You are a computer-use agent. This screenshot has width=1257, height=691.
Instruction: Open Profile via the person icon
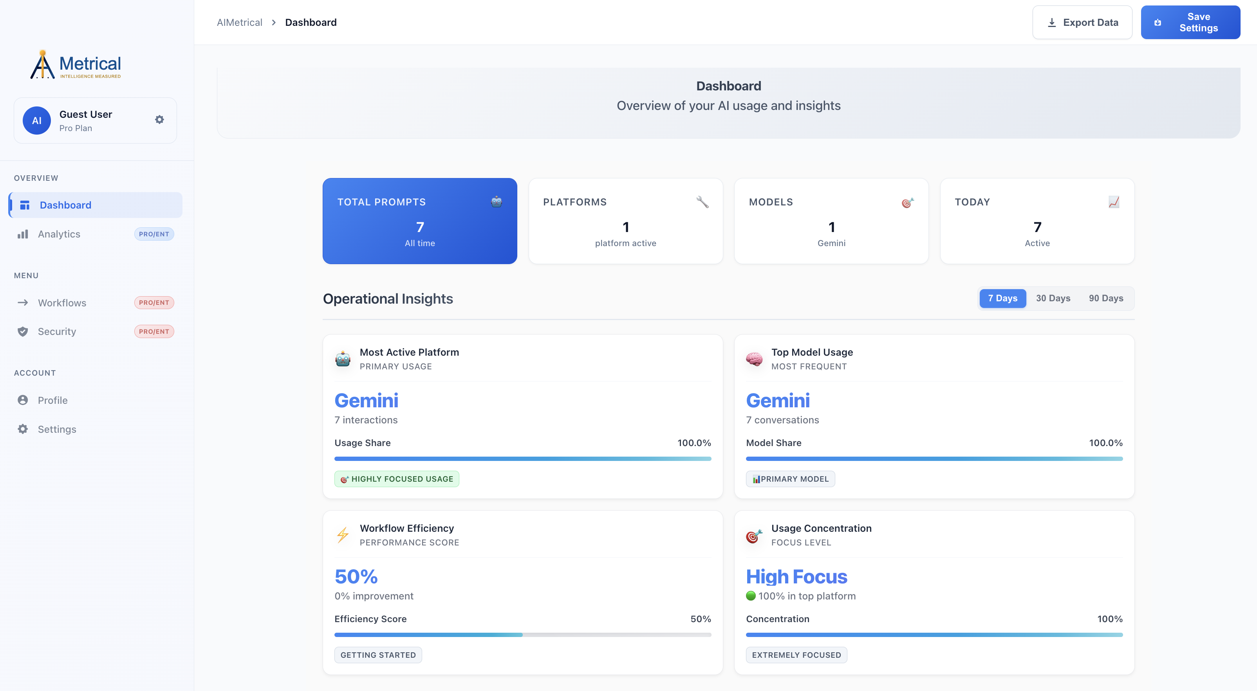pos(23,400)
